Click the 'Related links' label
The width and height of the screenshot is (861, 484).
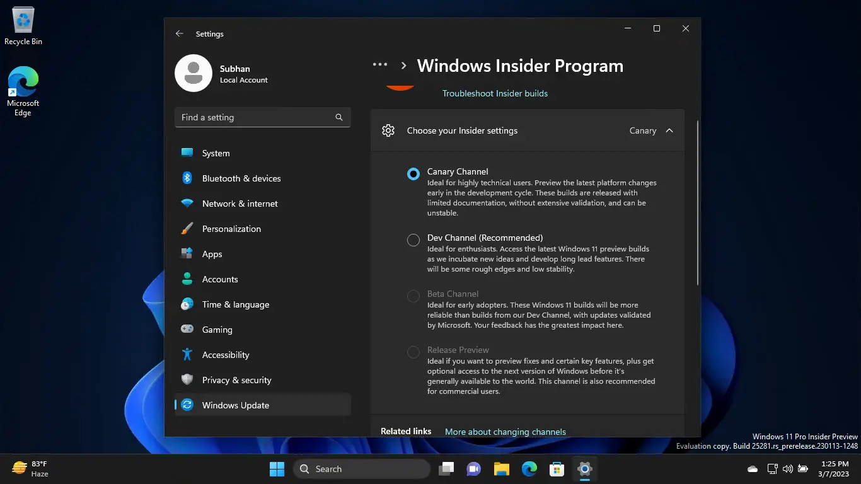point(406,431)
